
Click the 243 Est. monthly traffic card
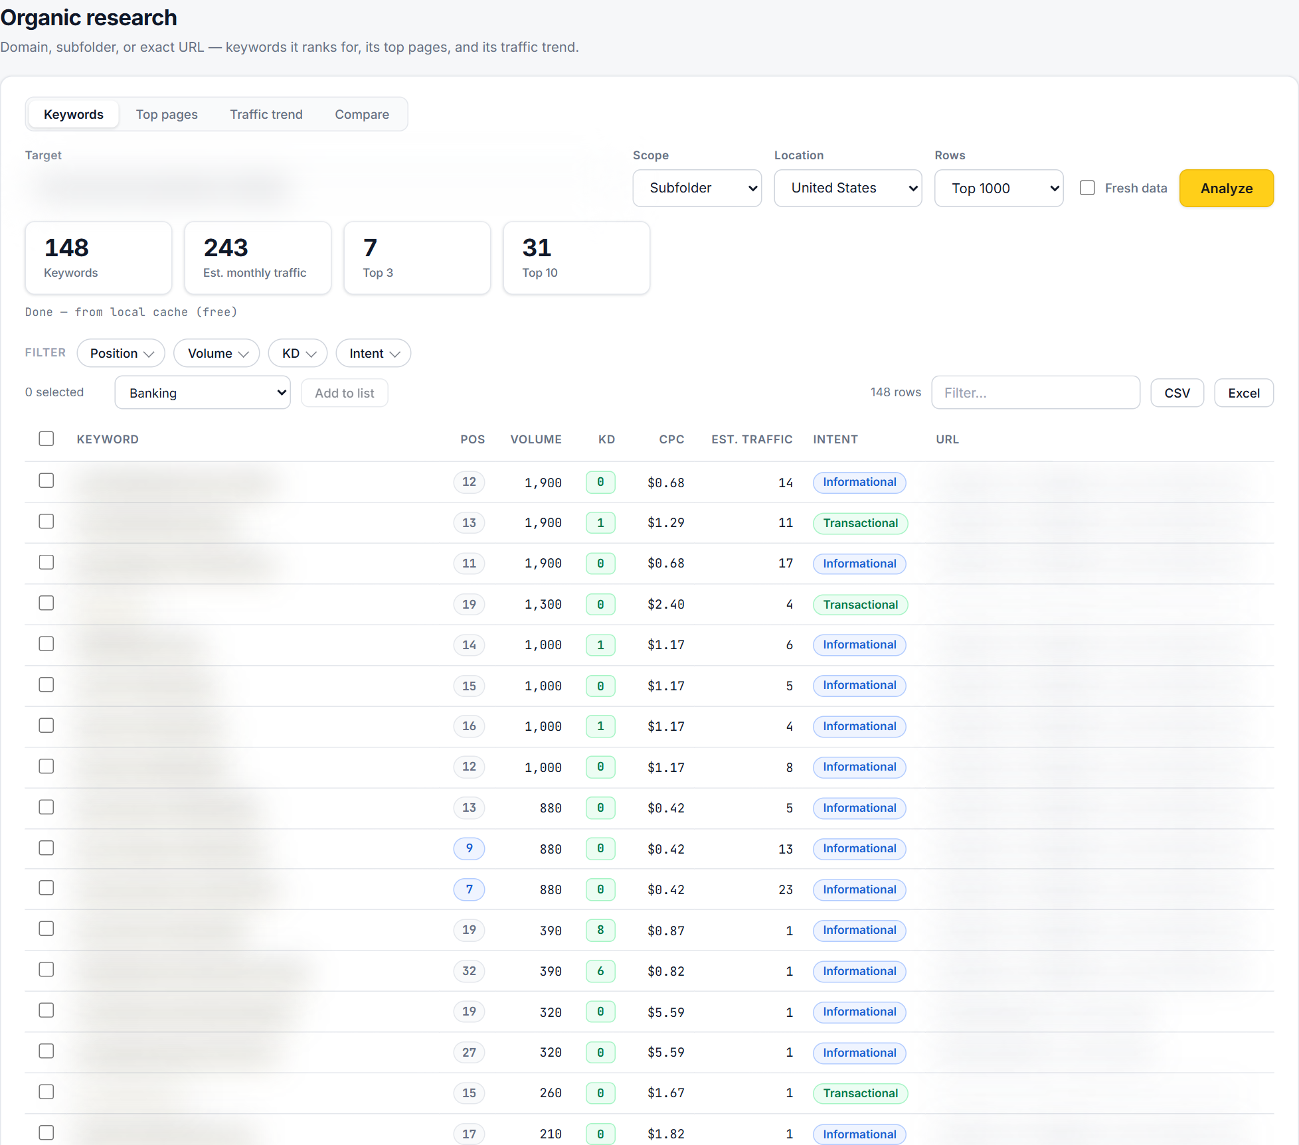pos(258,258)
